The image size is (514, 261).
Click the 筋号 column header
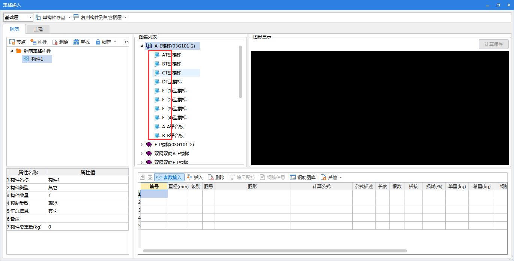click(154, 186)
